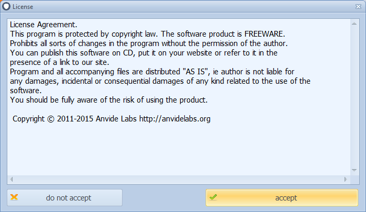Click the horizontal scrollbar right arrow

pos(345,179)
